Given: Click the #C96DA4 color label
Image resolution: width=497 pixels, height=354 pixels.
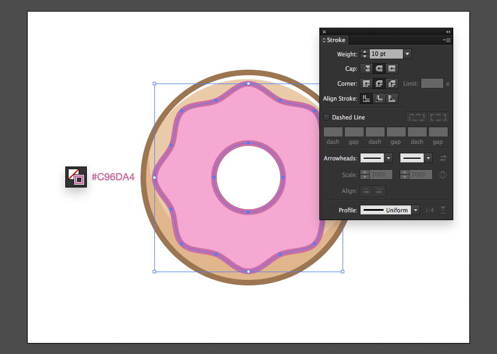Looking at the screenshot, I should (113, 176).
